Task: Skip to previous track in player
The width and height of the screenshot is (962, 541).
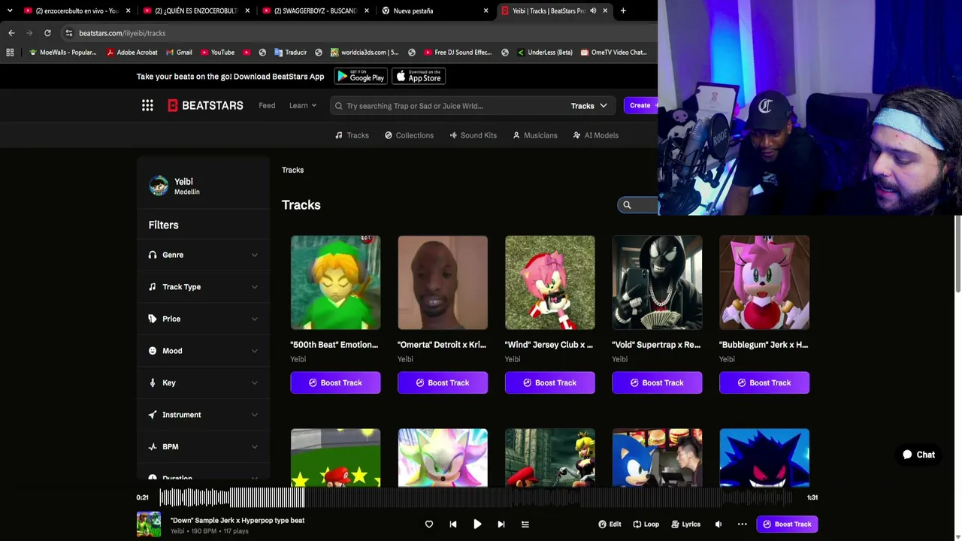Action: pyautogui.click(x=453, y=524)
